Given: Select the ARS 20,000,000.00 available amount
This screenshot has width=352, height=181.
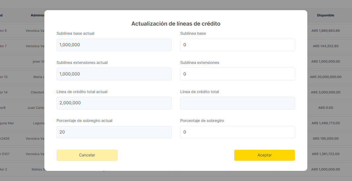Looking at the screenshot, I should (x=325, y=77).
